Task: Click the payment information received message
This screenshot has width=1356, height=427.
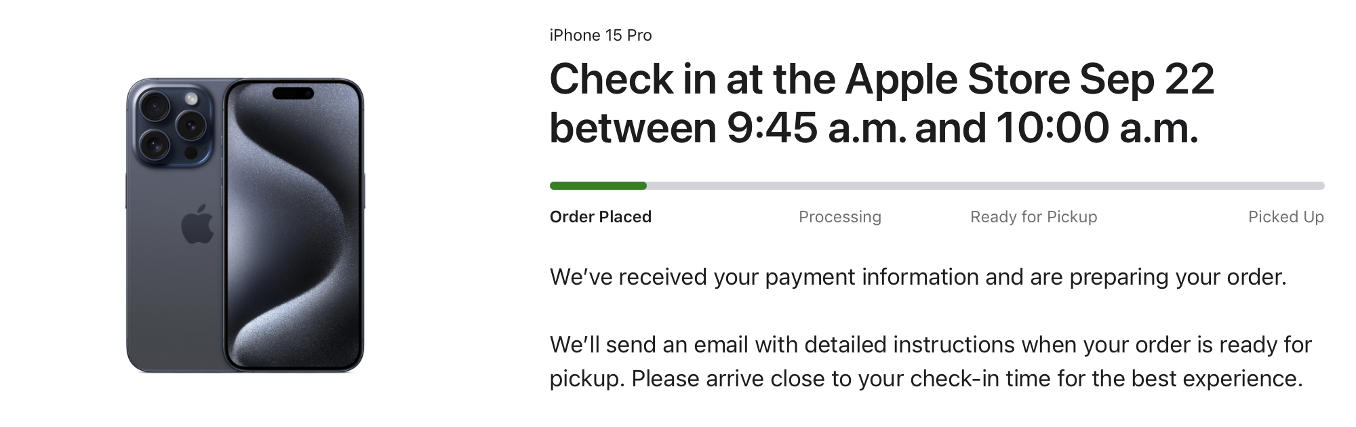Action: [x=918, y=277]
